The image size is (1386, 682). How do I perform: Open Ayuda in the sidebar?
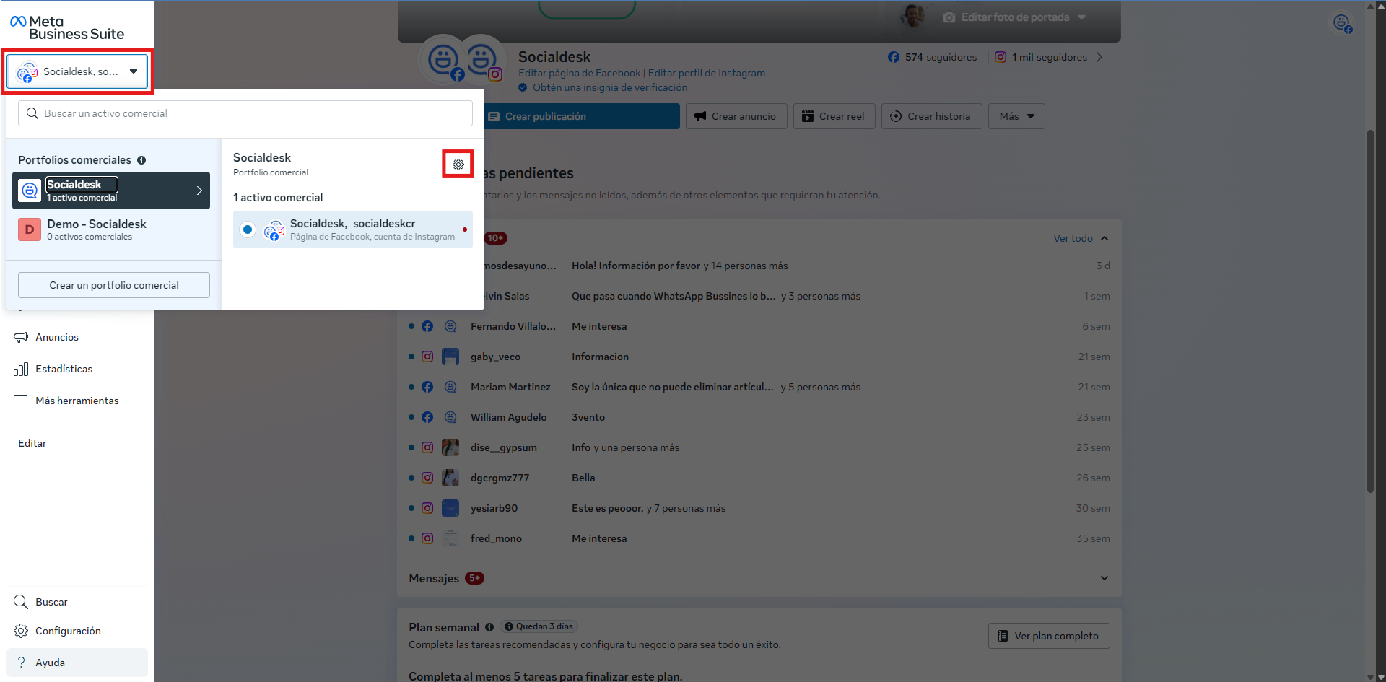click(77, 663)
